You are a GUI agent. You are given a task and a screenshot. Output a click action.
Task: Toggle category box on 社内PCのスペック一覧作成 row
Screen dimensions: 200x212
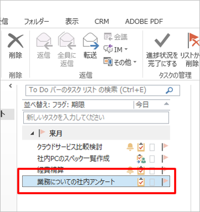pyautogui.click(x=152, y=159)
